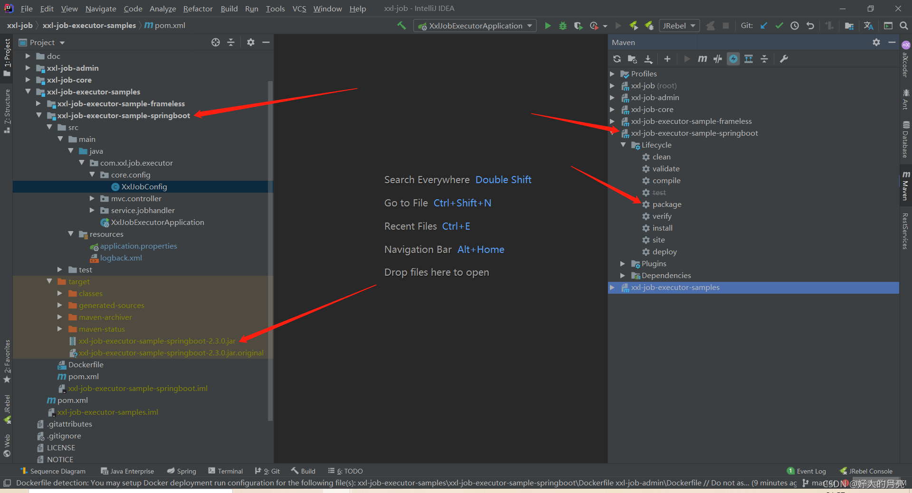
Task: Click Generate Sources and Update Folders icon
Action: coord(632,59)
